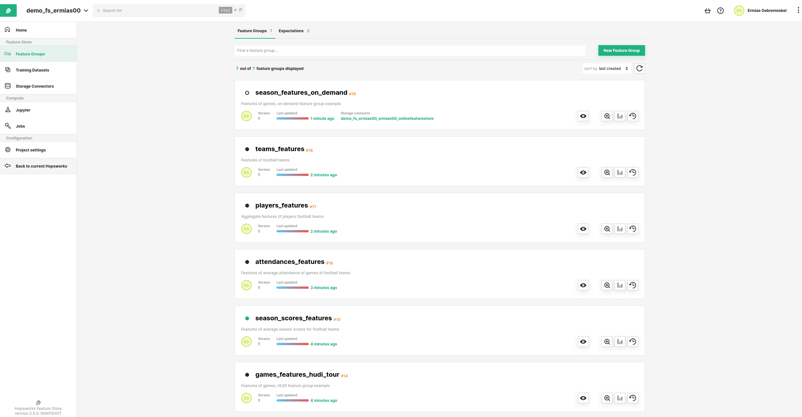
Task: Open the help question mark icon
Action: click(x=720, y=11)
